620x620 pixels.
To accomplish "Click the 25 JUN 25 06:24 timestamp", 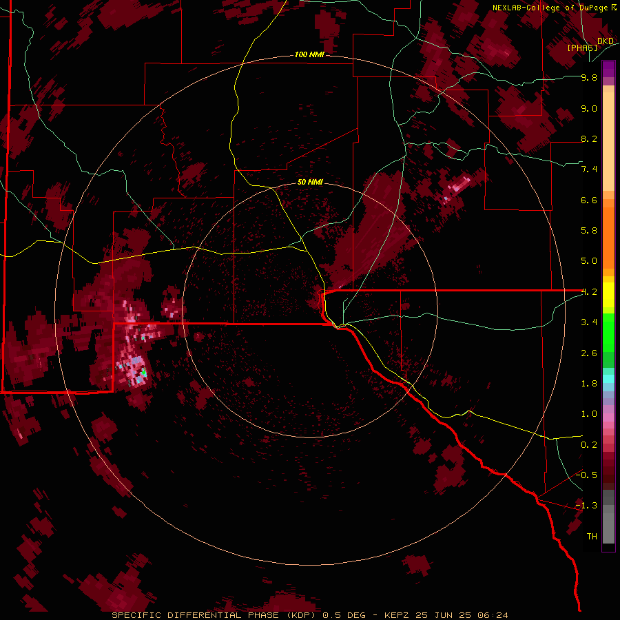I will 462,615.
